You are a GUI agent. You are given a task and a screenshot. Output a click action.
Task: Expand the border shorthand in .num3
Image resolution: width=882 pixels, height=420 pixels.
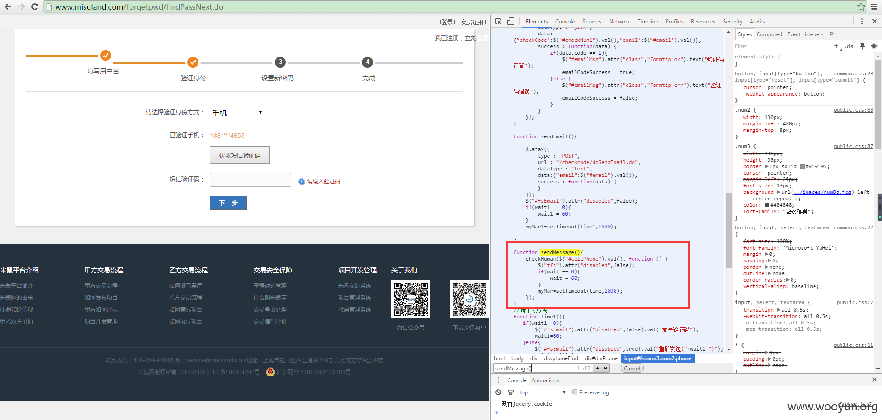click(x=766, y=166)
